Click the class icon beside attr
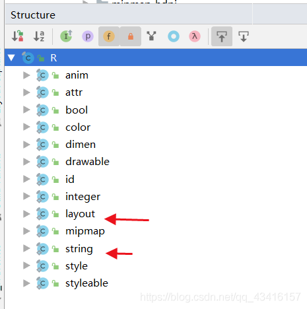307x309 pixels. pyautogui.click(x=42, y=92)
